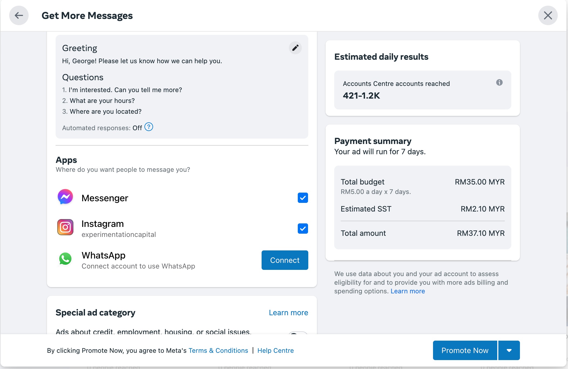Viewport: 568px width, 369px height.
Task: Select the Terms and Conditions link
Action: tap(218, 350)
